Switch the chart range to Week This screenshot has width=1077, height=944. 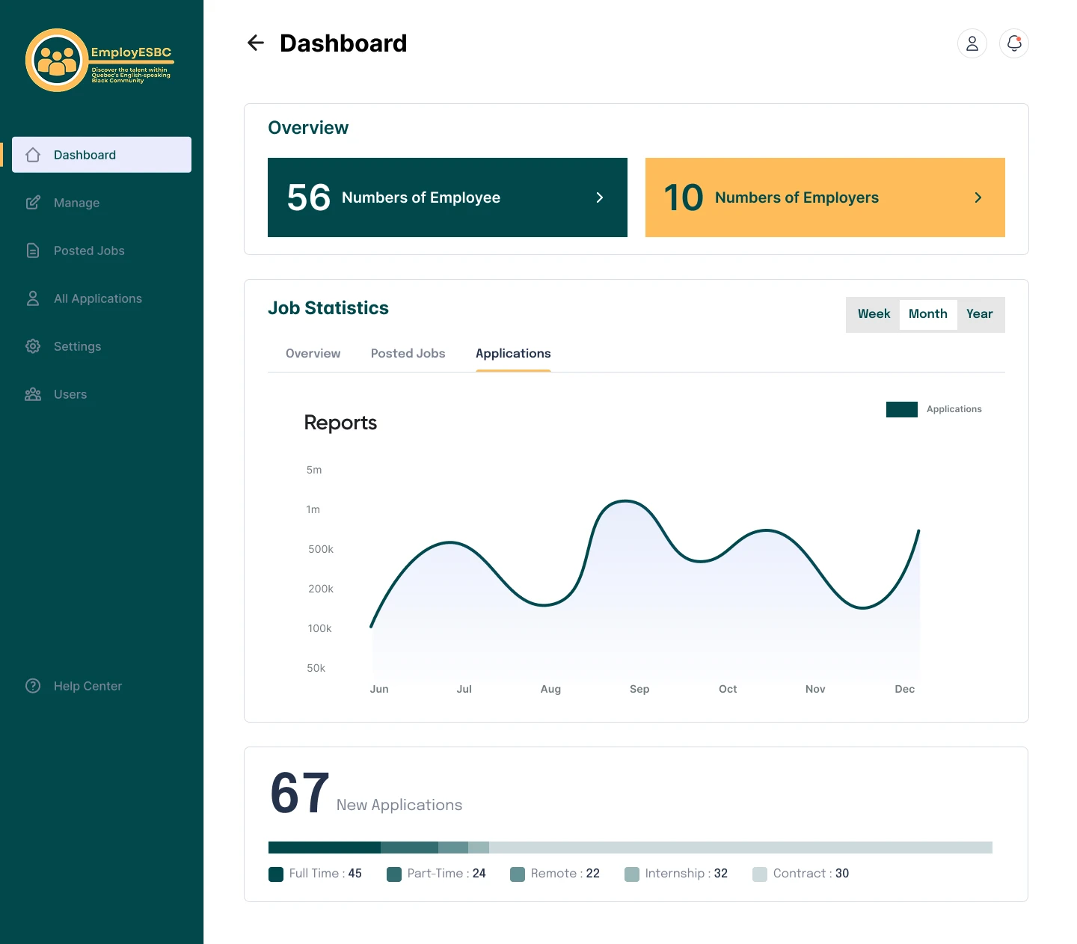pyautogui.click(x=873, y=314)
